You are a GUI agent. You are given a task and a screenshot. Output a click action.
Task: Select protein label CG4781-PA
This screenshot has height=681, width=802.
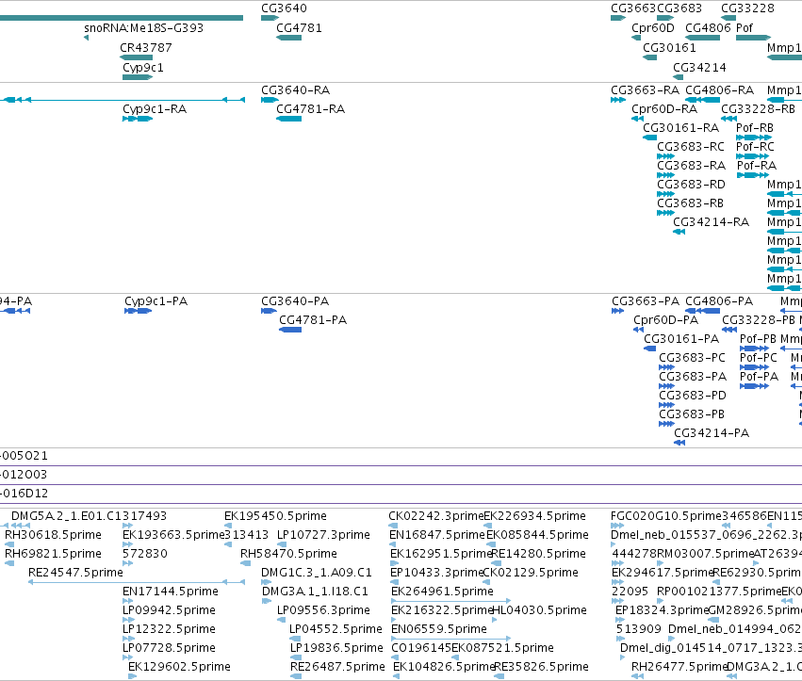[313, 320]
